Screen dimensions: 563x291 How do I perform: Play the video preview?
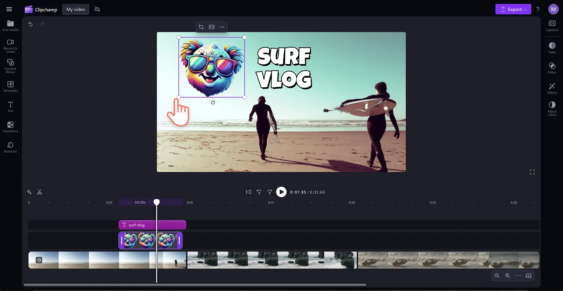(x=281, y=192)
